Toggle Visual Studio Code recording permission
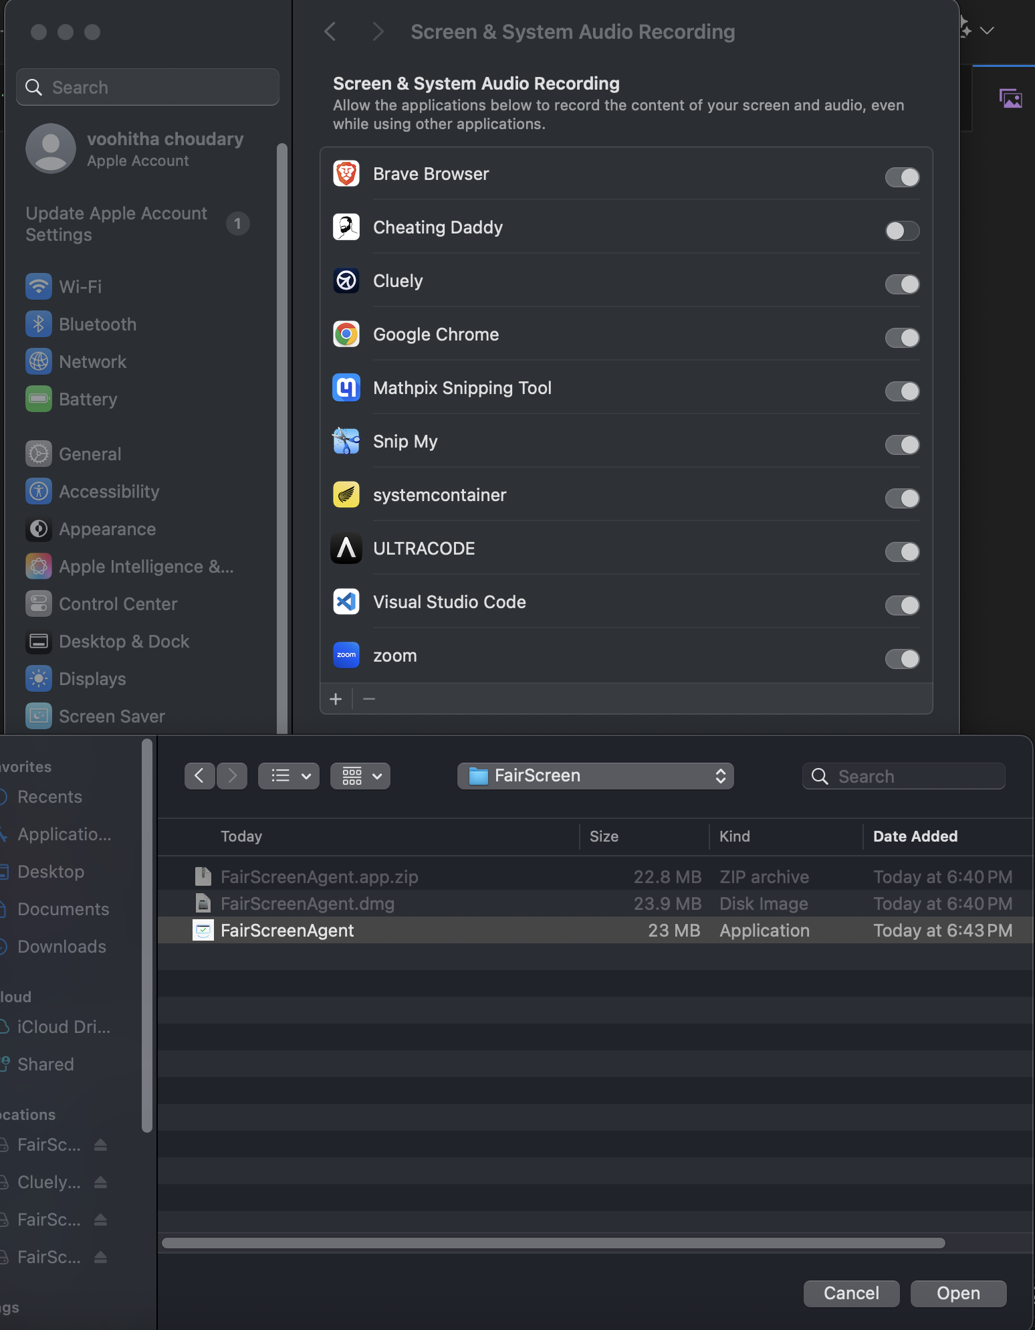The height and width of the screenshot is (1330, 1035). pyautogui.click(x=902, y=605)
